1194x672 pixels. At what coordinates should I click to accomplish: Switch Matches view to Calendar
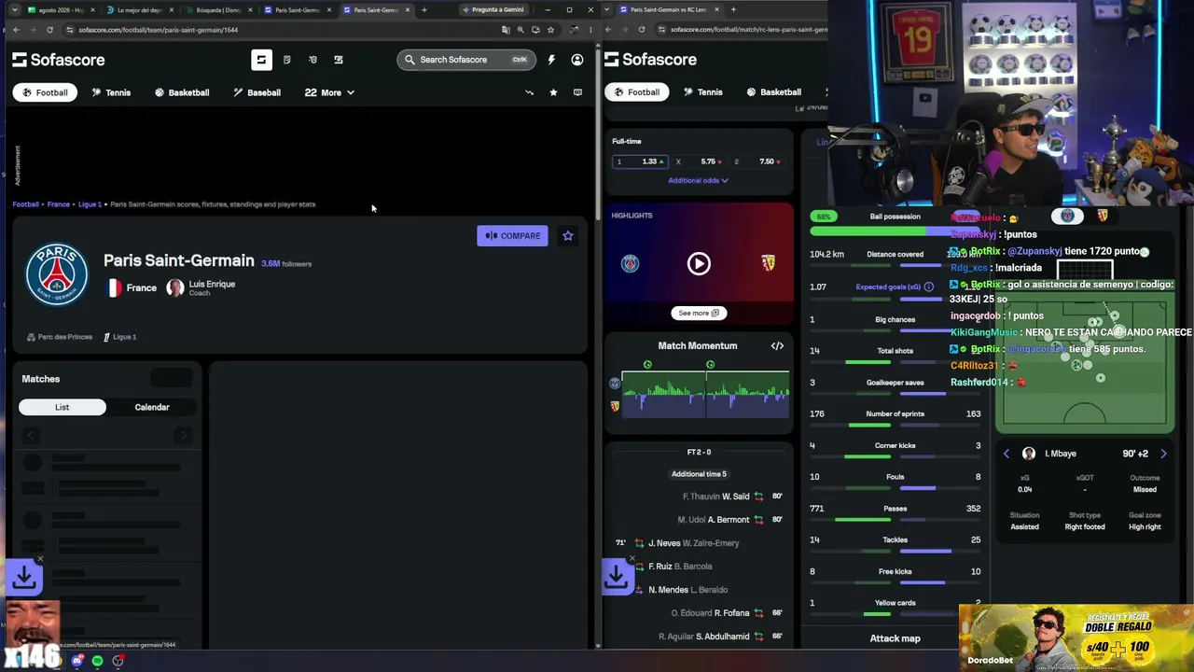(152, 407)
